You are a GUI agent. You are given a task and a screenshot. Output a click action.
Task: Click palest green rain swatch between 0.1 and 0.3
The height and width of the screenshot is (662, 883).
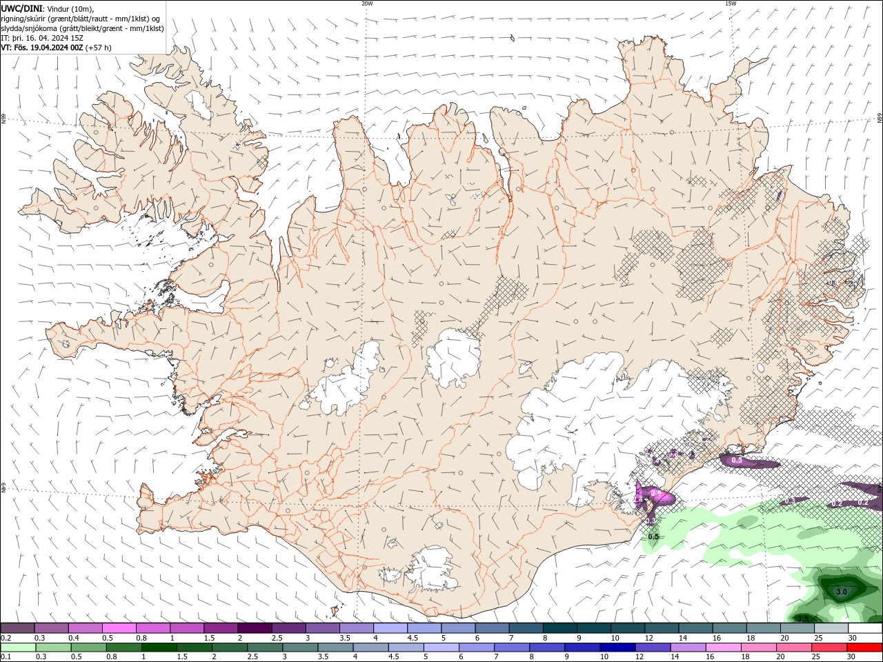(18, 648)
